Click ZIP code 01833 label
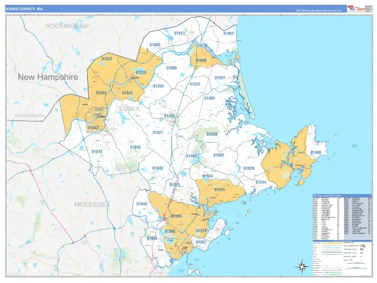Image resolution: width=377 pixels, height=283 pixels. [170, 116]
